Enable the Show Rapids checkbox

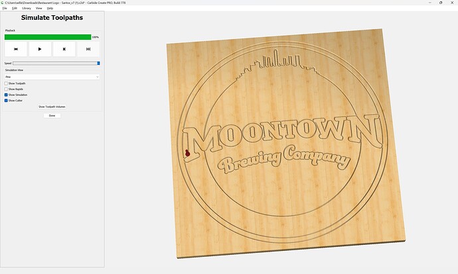(x=6, y=89)
